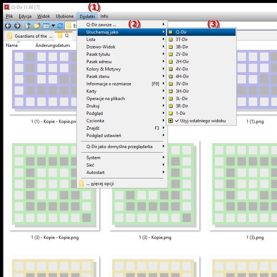Viewport: 277px width, 277px height.
Task: Select 3L-Dir layout option
Action: (x=201, y=99)
